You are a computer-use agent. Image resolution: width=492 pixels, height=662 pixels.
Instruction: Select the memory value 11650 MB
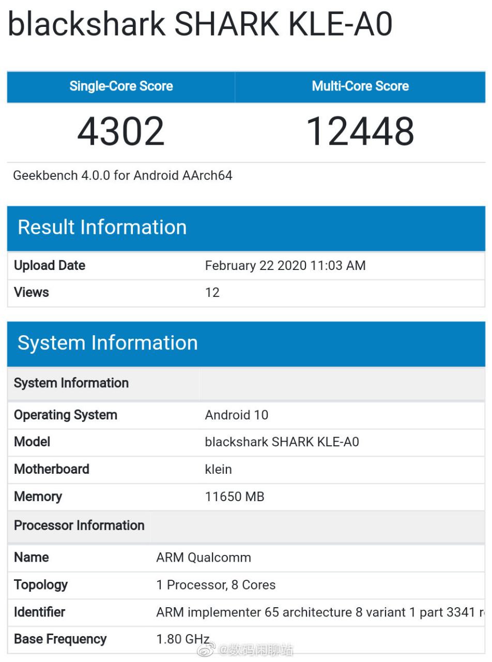(x=235, y=496)
